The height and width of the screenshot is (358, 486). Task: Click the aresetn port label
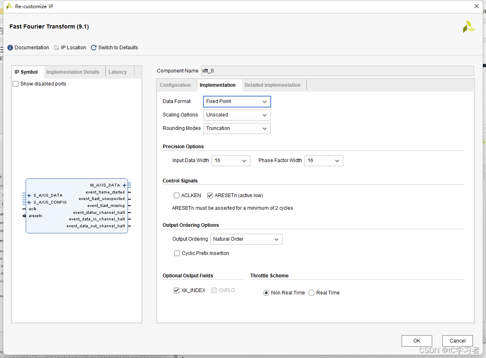(35, 216)
